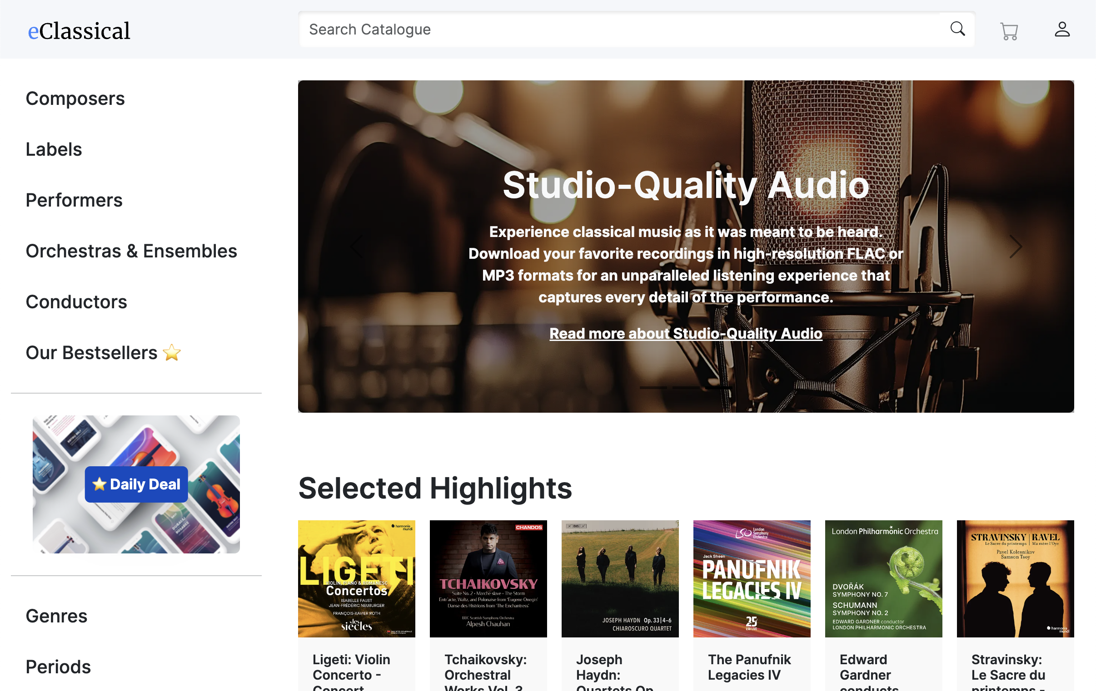Screen dimensions: 1096x691
Task: Open the Conductors list
Action: [76, 301]
